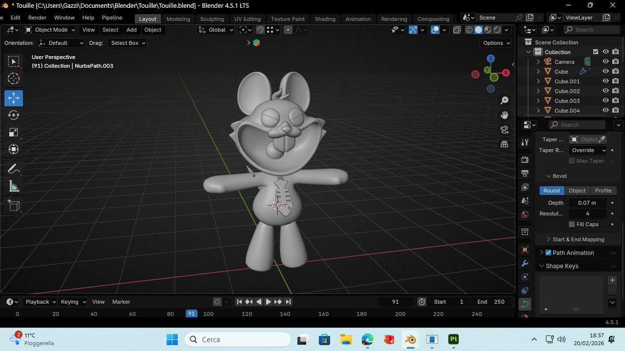Click the bevel Depth 0.07 m slider field
Viewport: 625px width, 351px height.
587,203
